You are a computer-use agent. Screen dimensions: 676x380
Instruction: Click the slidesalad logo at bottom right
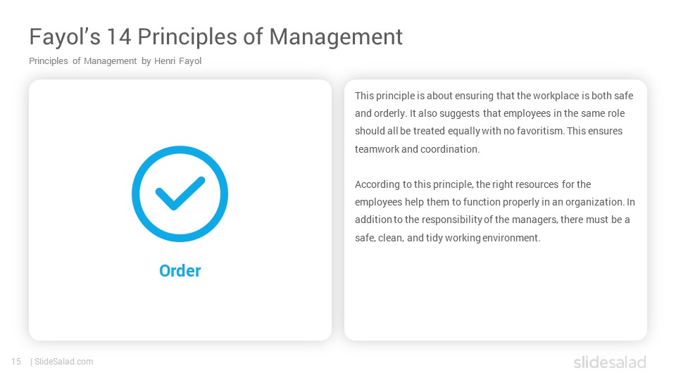pos(610,362)
